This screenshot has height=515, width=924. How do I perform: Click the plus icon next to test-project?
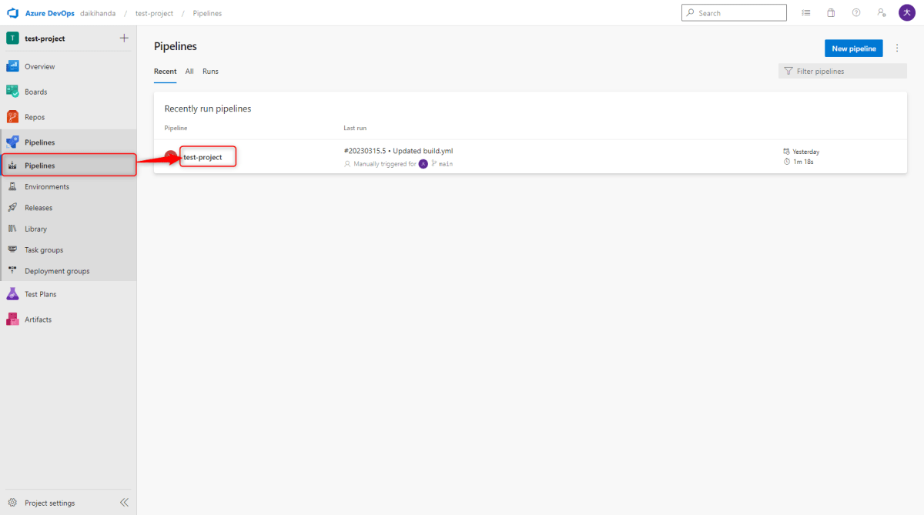click(x=125, y=38)
